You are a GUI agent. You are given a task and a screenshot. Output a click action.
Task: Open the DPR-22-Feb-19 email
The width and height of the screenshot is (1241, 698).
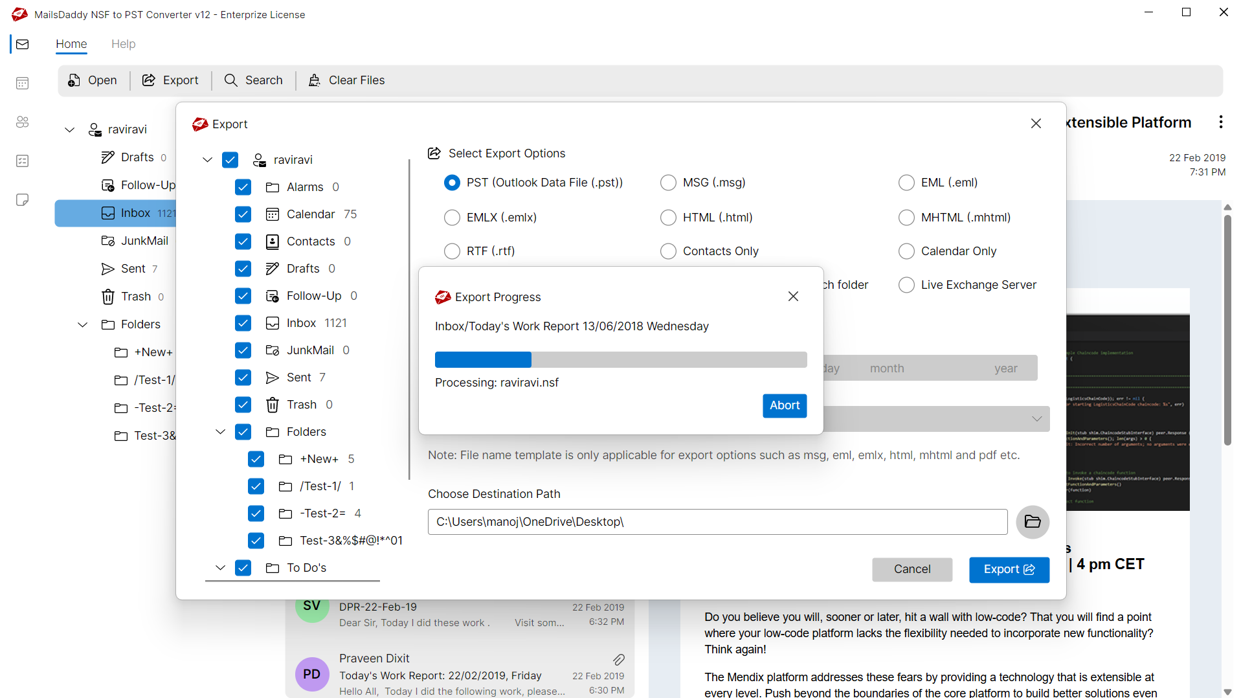tap(460, 614)
